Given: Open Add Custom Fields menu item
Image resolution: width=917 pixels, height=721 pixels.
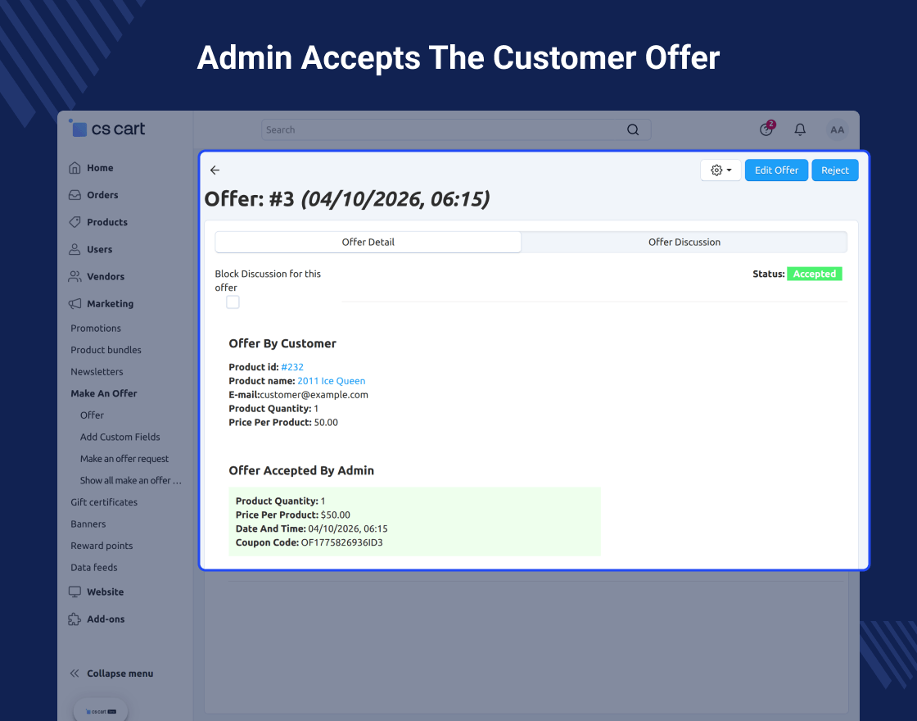Looking at the screenshot, I should click(120, 438).
